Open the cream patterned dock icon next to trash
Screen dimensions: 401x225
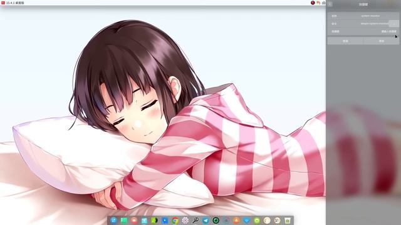(x=277, y=221)
